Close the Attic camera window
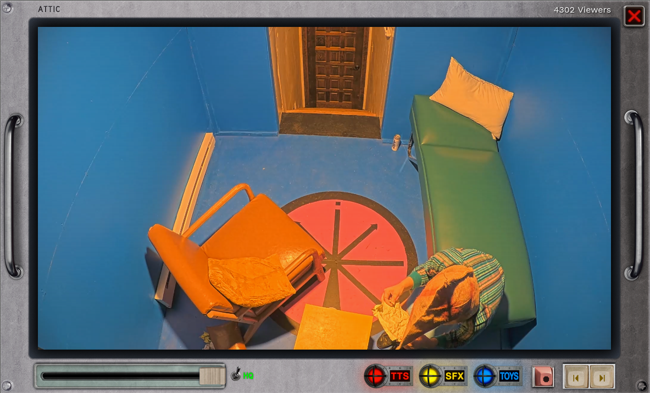650x393 pixels. click(634, 16)
